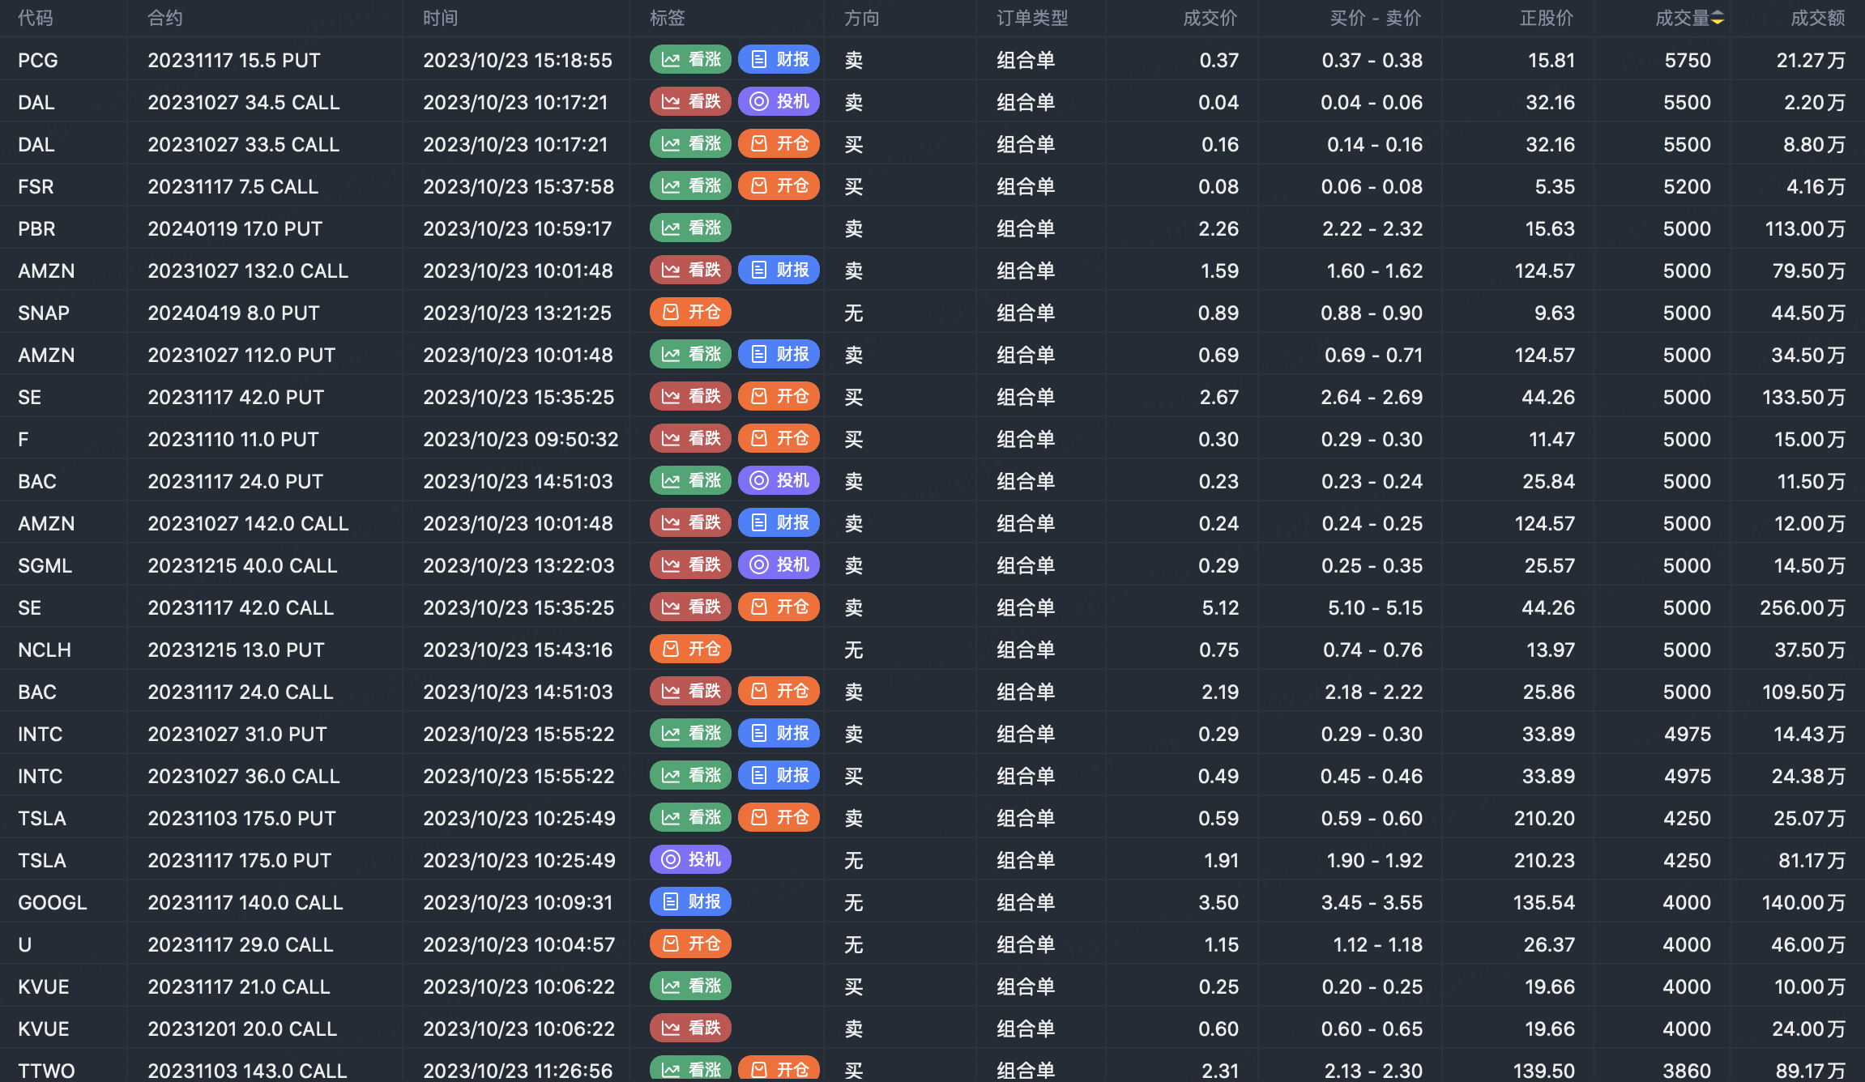Click the 看跌 tag in SE 42.0 PUT row
This screenshot has height=1082, width=1865.
[690, 396]
